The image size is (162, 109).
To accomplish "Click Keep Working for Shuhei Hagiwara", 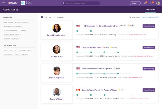I will click(149, 69).
